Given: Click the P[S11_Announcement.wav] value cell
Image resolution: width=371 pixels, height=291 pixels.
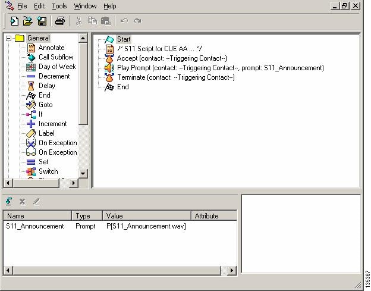Looking at the screenshot, I should pyautogui.click(x=146, y=226).
